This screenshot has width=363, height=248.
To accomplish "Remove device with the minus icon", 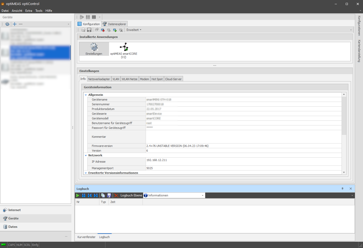I will point(21,24).
